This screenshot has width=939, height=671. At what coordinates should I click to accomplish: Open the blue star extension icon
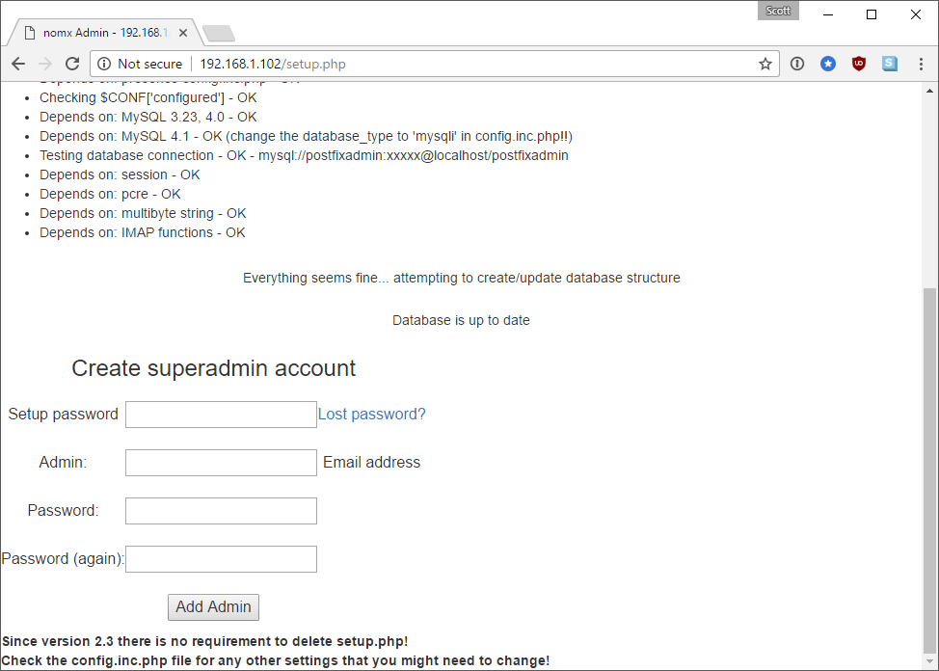pos(828,63)
